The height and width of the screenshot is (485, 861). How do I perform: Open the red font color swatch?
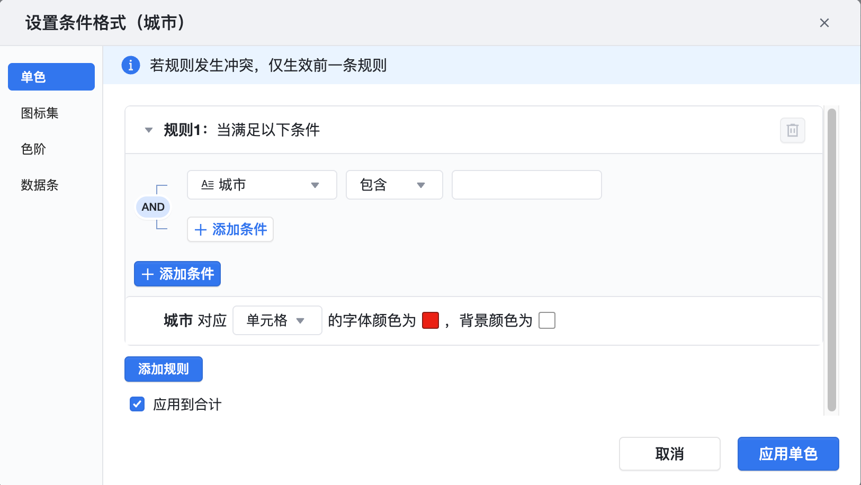pyautogui.click(x=430, y=320)
